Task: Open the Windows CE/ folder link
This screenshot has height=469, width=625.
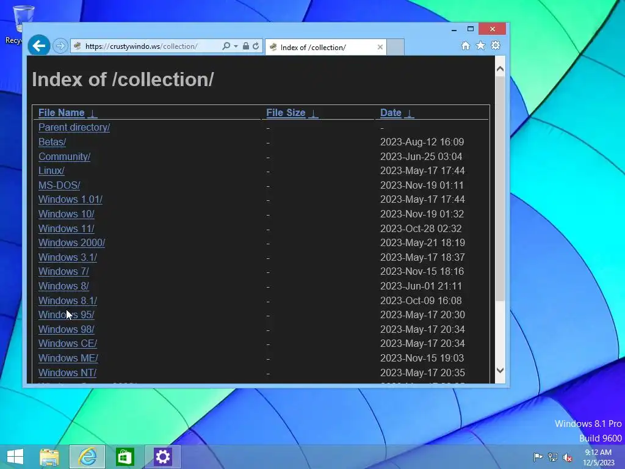Action: [67, 344]
